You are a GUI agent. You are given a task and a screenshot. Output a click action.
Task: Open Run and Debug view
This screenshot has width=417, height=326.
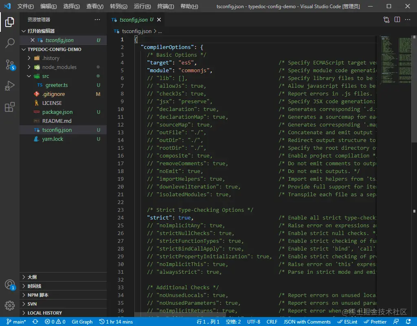10,86
